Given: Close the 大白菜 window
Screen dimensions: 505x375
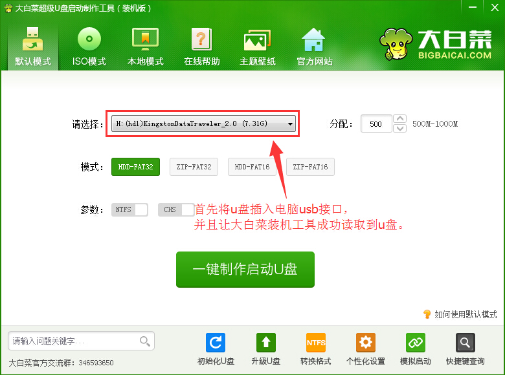Looking at the screenshot, I should pos(495,8).
